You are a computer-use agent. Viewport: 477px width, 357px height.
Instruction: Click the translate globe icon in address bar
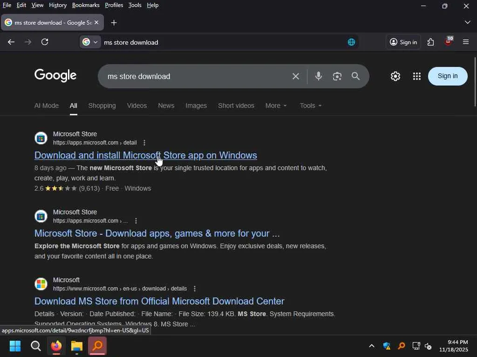click(351, 42)
